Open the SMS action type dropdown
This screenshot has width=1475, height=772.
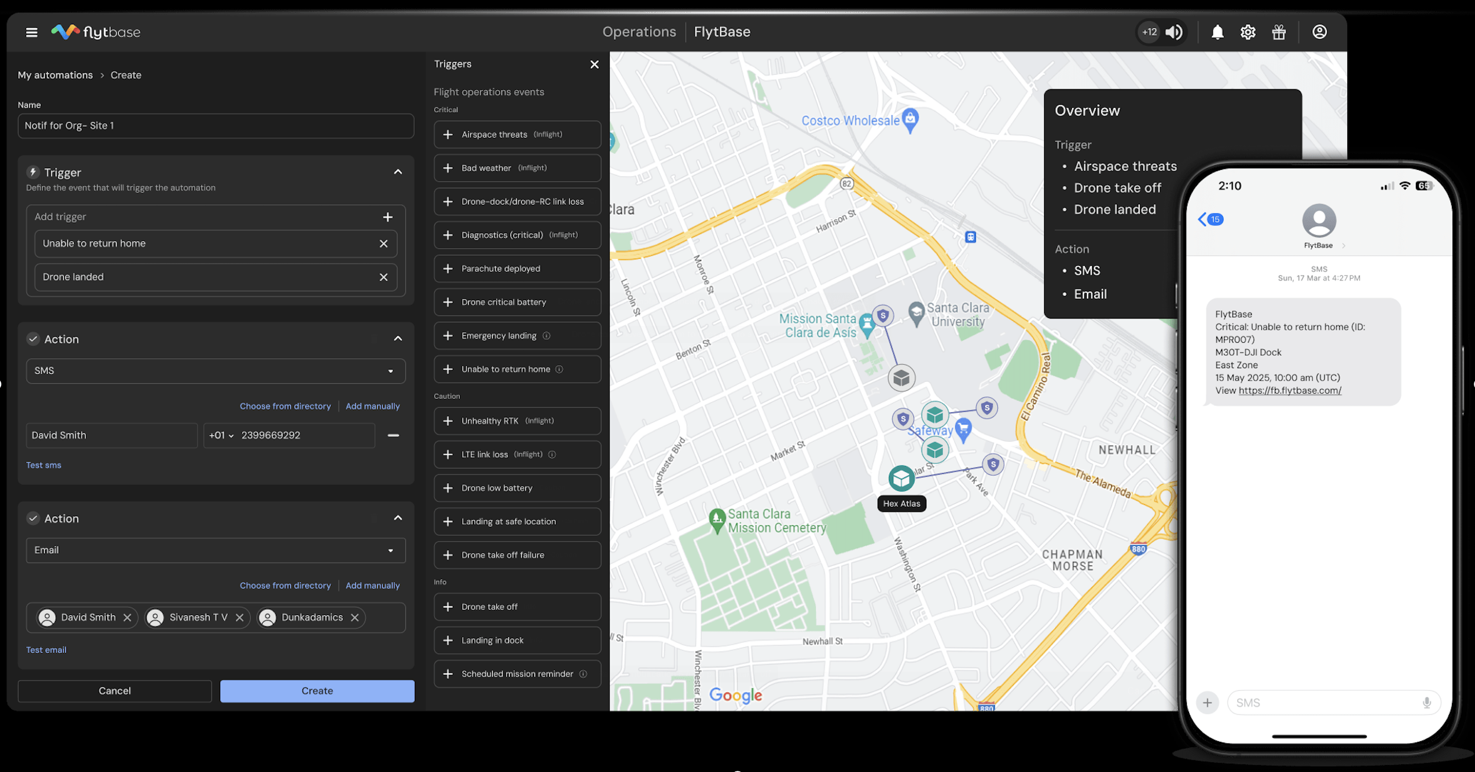(x=215, y=371)
